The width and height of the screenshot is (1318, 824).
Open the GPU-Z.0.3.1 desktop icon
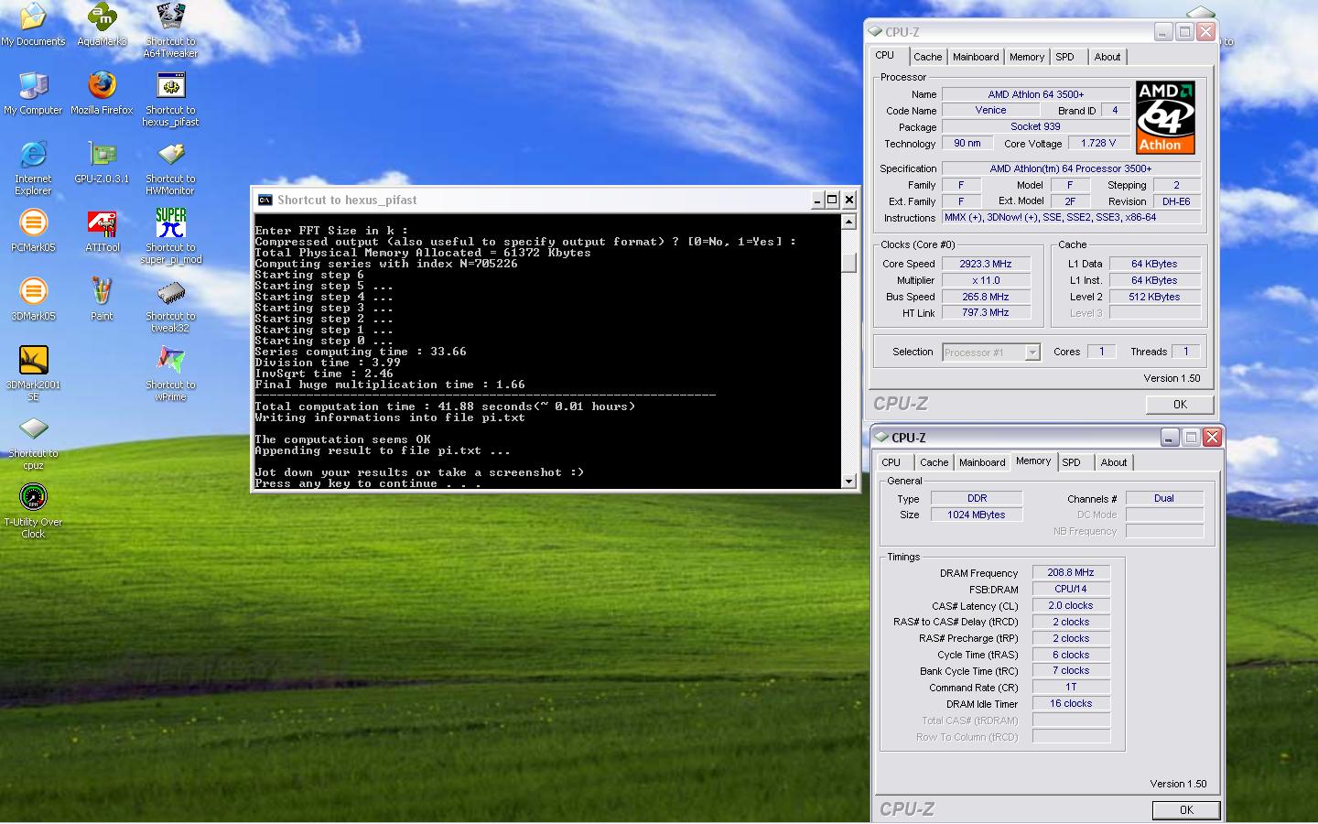tap(102, 162)
